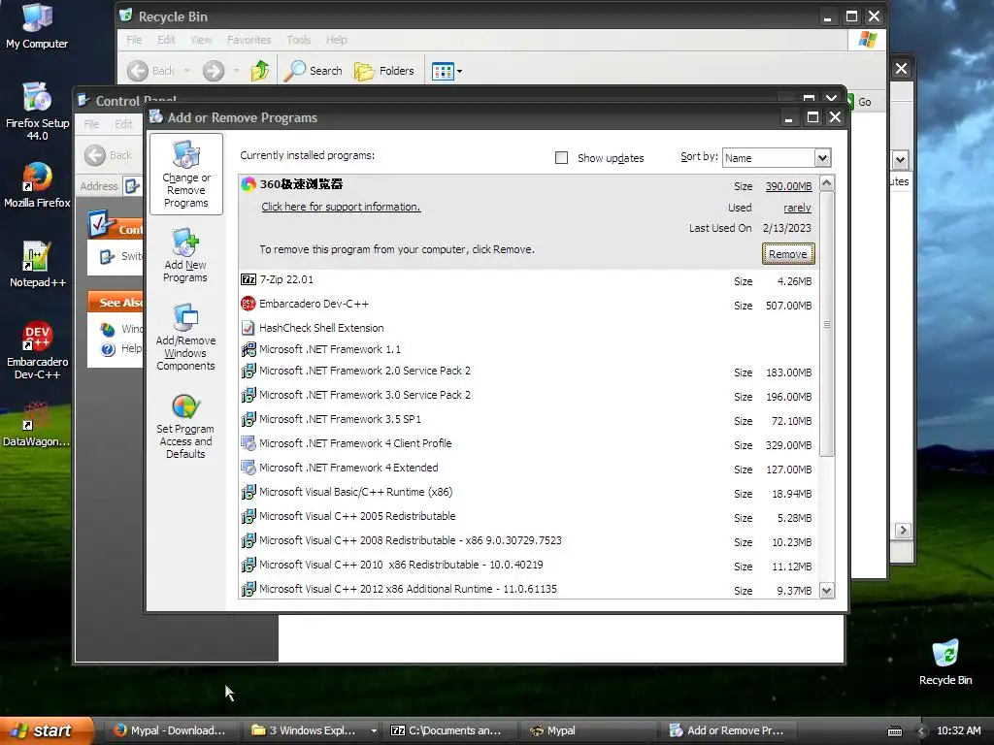Enable the Show updates checkbox
Image resolution: width=994 pixels, height=745 pixels.
562,158
